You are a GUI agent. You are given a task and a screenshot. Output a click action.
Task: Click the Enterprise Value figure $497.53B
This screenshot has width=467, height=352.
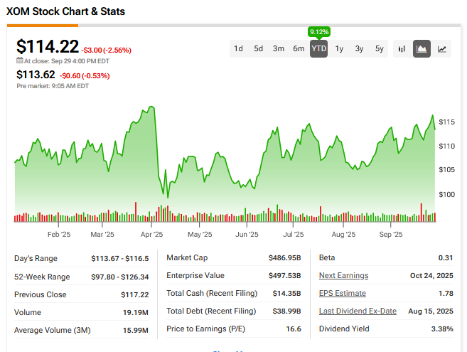pyautogui.click(x=285, y=276)
